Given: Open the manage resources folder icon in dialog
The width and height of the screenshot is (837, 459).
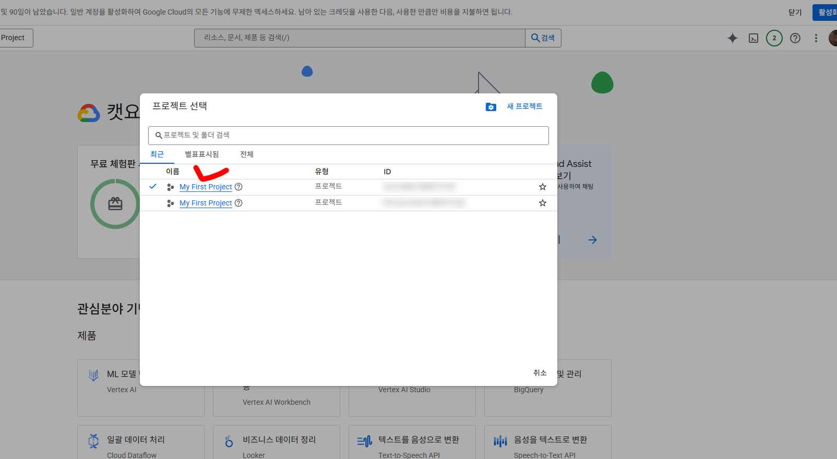Looking at the screenshot, I should click(x=491, y=107).
